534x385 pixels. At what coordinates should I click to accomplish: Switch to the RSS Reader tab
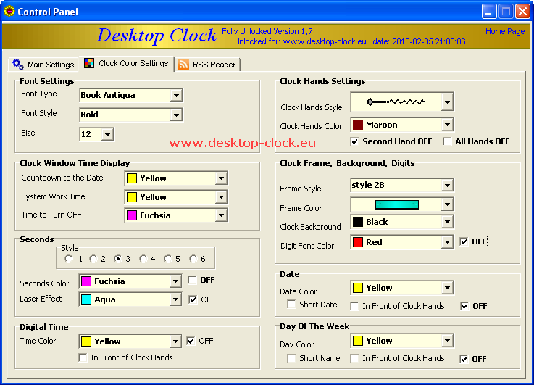click(207, 65)
